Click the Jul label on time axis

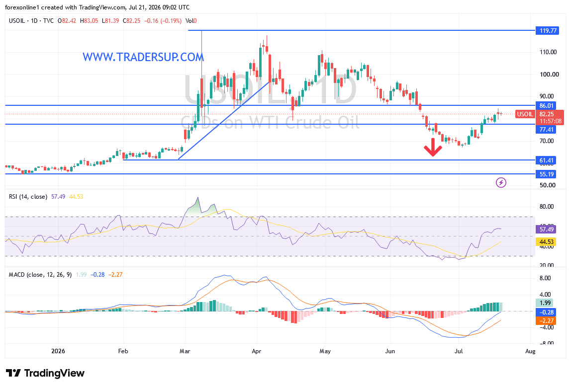[459, 351]
